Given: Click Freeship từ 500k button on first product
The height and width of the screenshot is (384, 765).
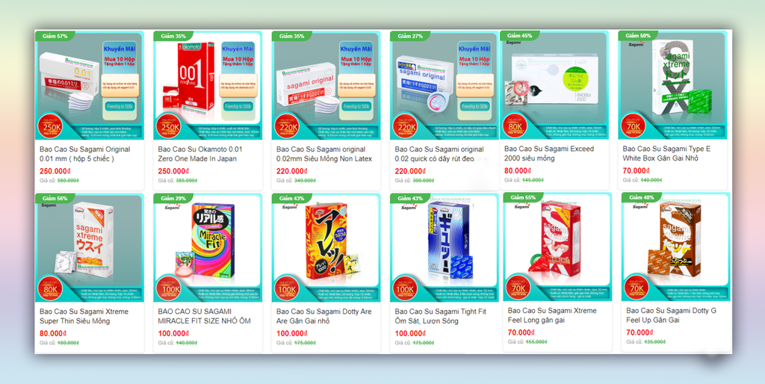Looking at the screenshot, I should tap(120, 106).
